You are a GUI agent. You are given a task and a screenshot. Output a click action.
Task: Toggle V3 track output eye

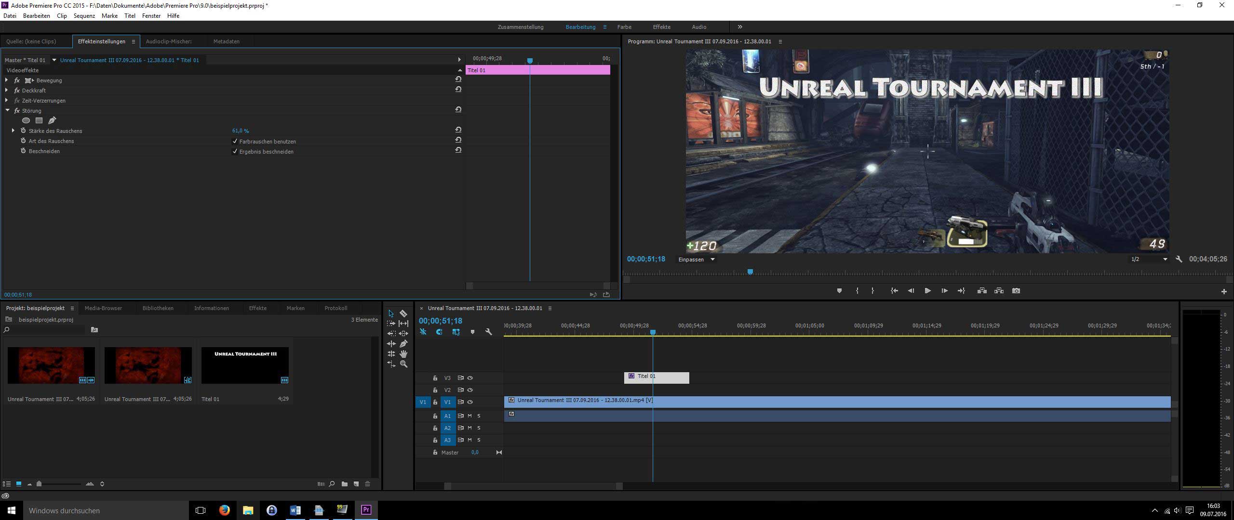pos(470,378)
